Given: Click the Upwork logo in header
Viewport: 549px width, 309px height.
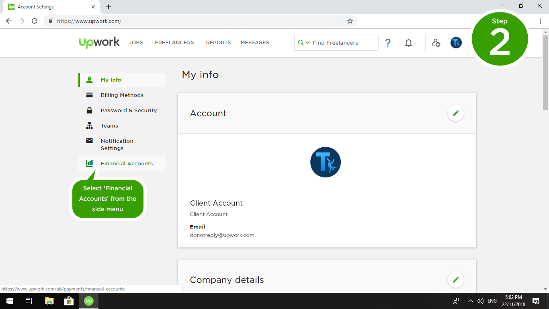Looking at the screenshot, I should coord(99,42).
